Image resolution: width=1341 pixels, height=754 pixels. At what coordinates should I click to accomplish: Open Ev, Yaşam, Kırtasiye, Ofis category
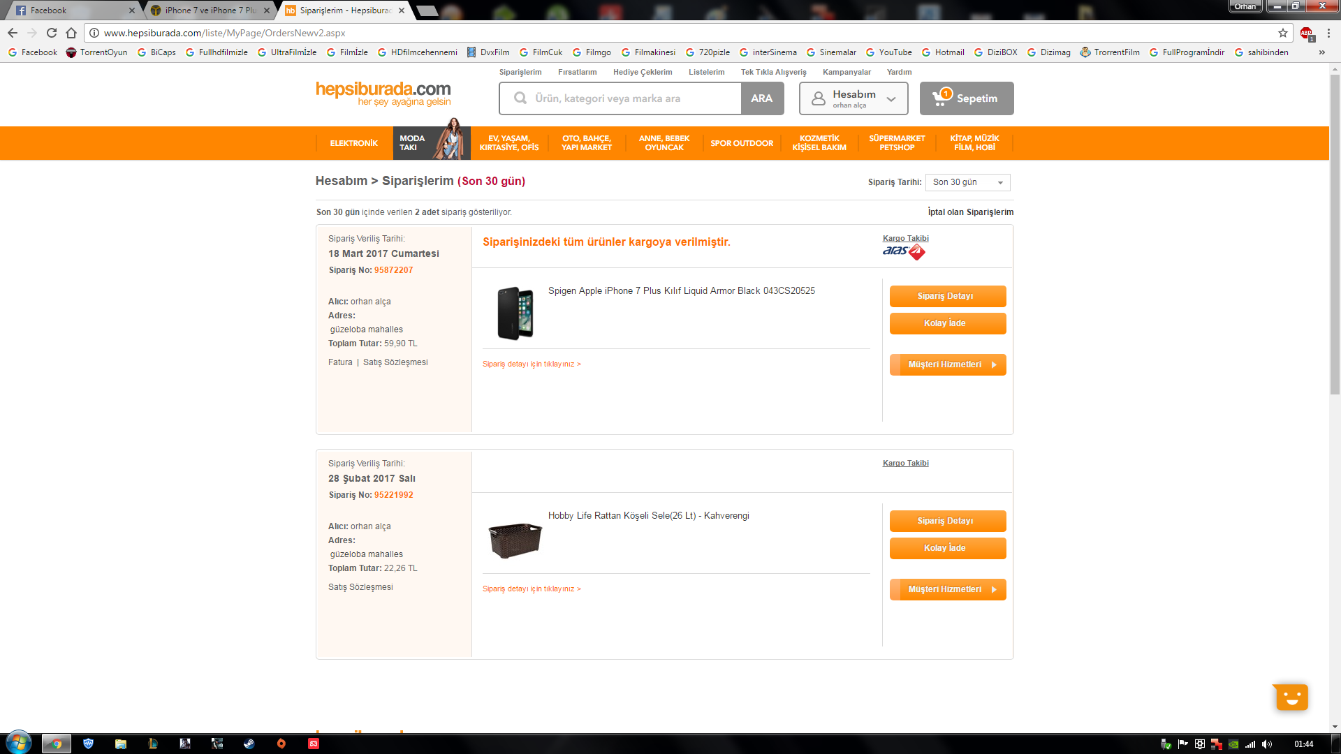tap(509, 143)
